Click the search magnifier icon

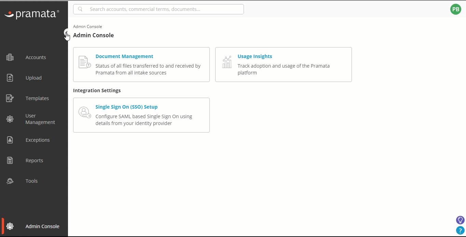pos(80,9)
